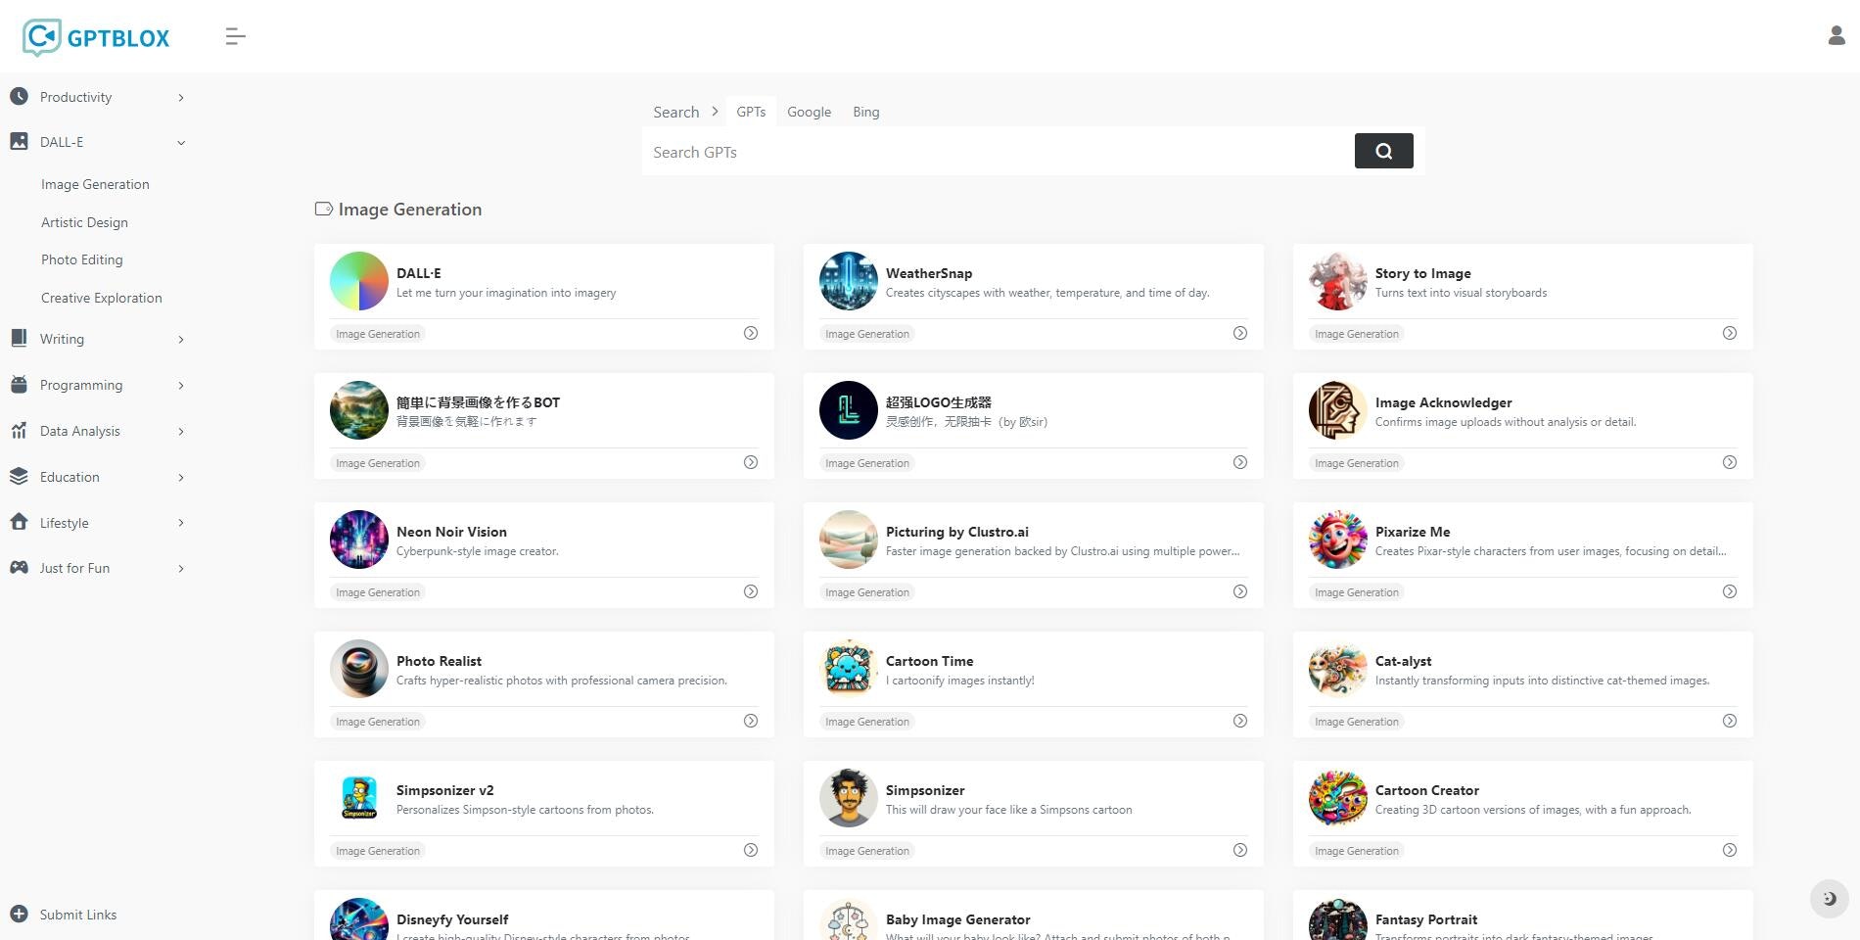This screenshot has width=1860, height=940.
Task: Expand the Lifestyle category chevron
Action: click(x=181, y=523)
